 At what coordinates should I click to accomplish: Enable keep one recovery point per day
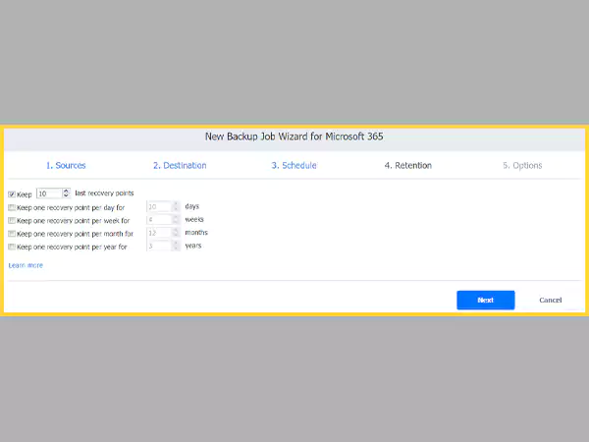point(12,207)
